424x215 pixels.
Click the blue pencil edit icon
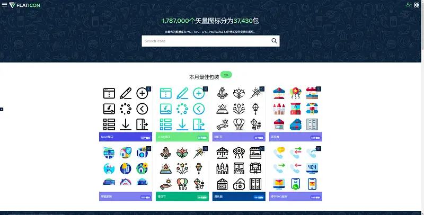pos(182,93)
